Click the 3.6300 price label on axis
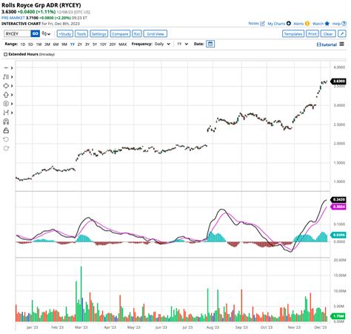 [x=338, y=81]
